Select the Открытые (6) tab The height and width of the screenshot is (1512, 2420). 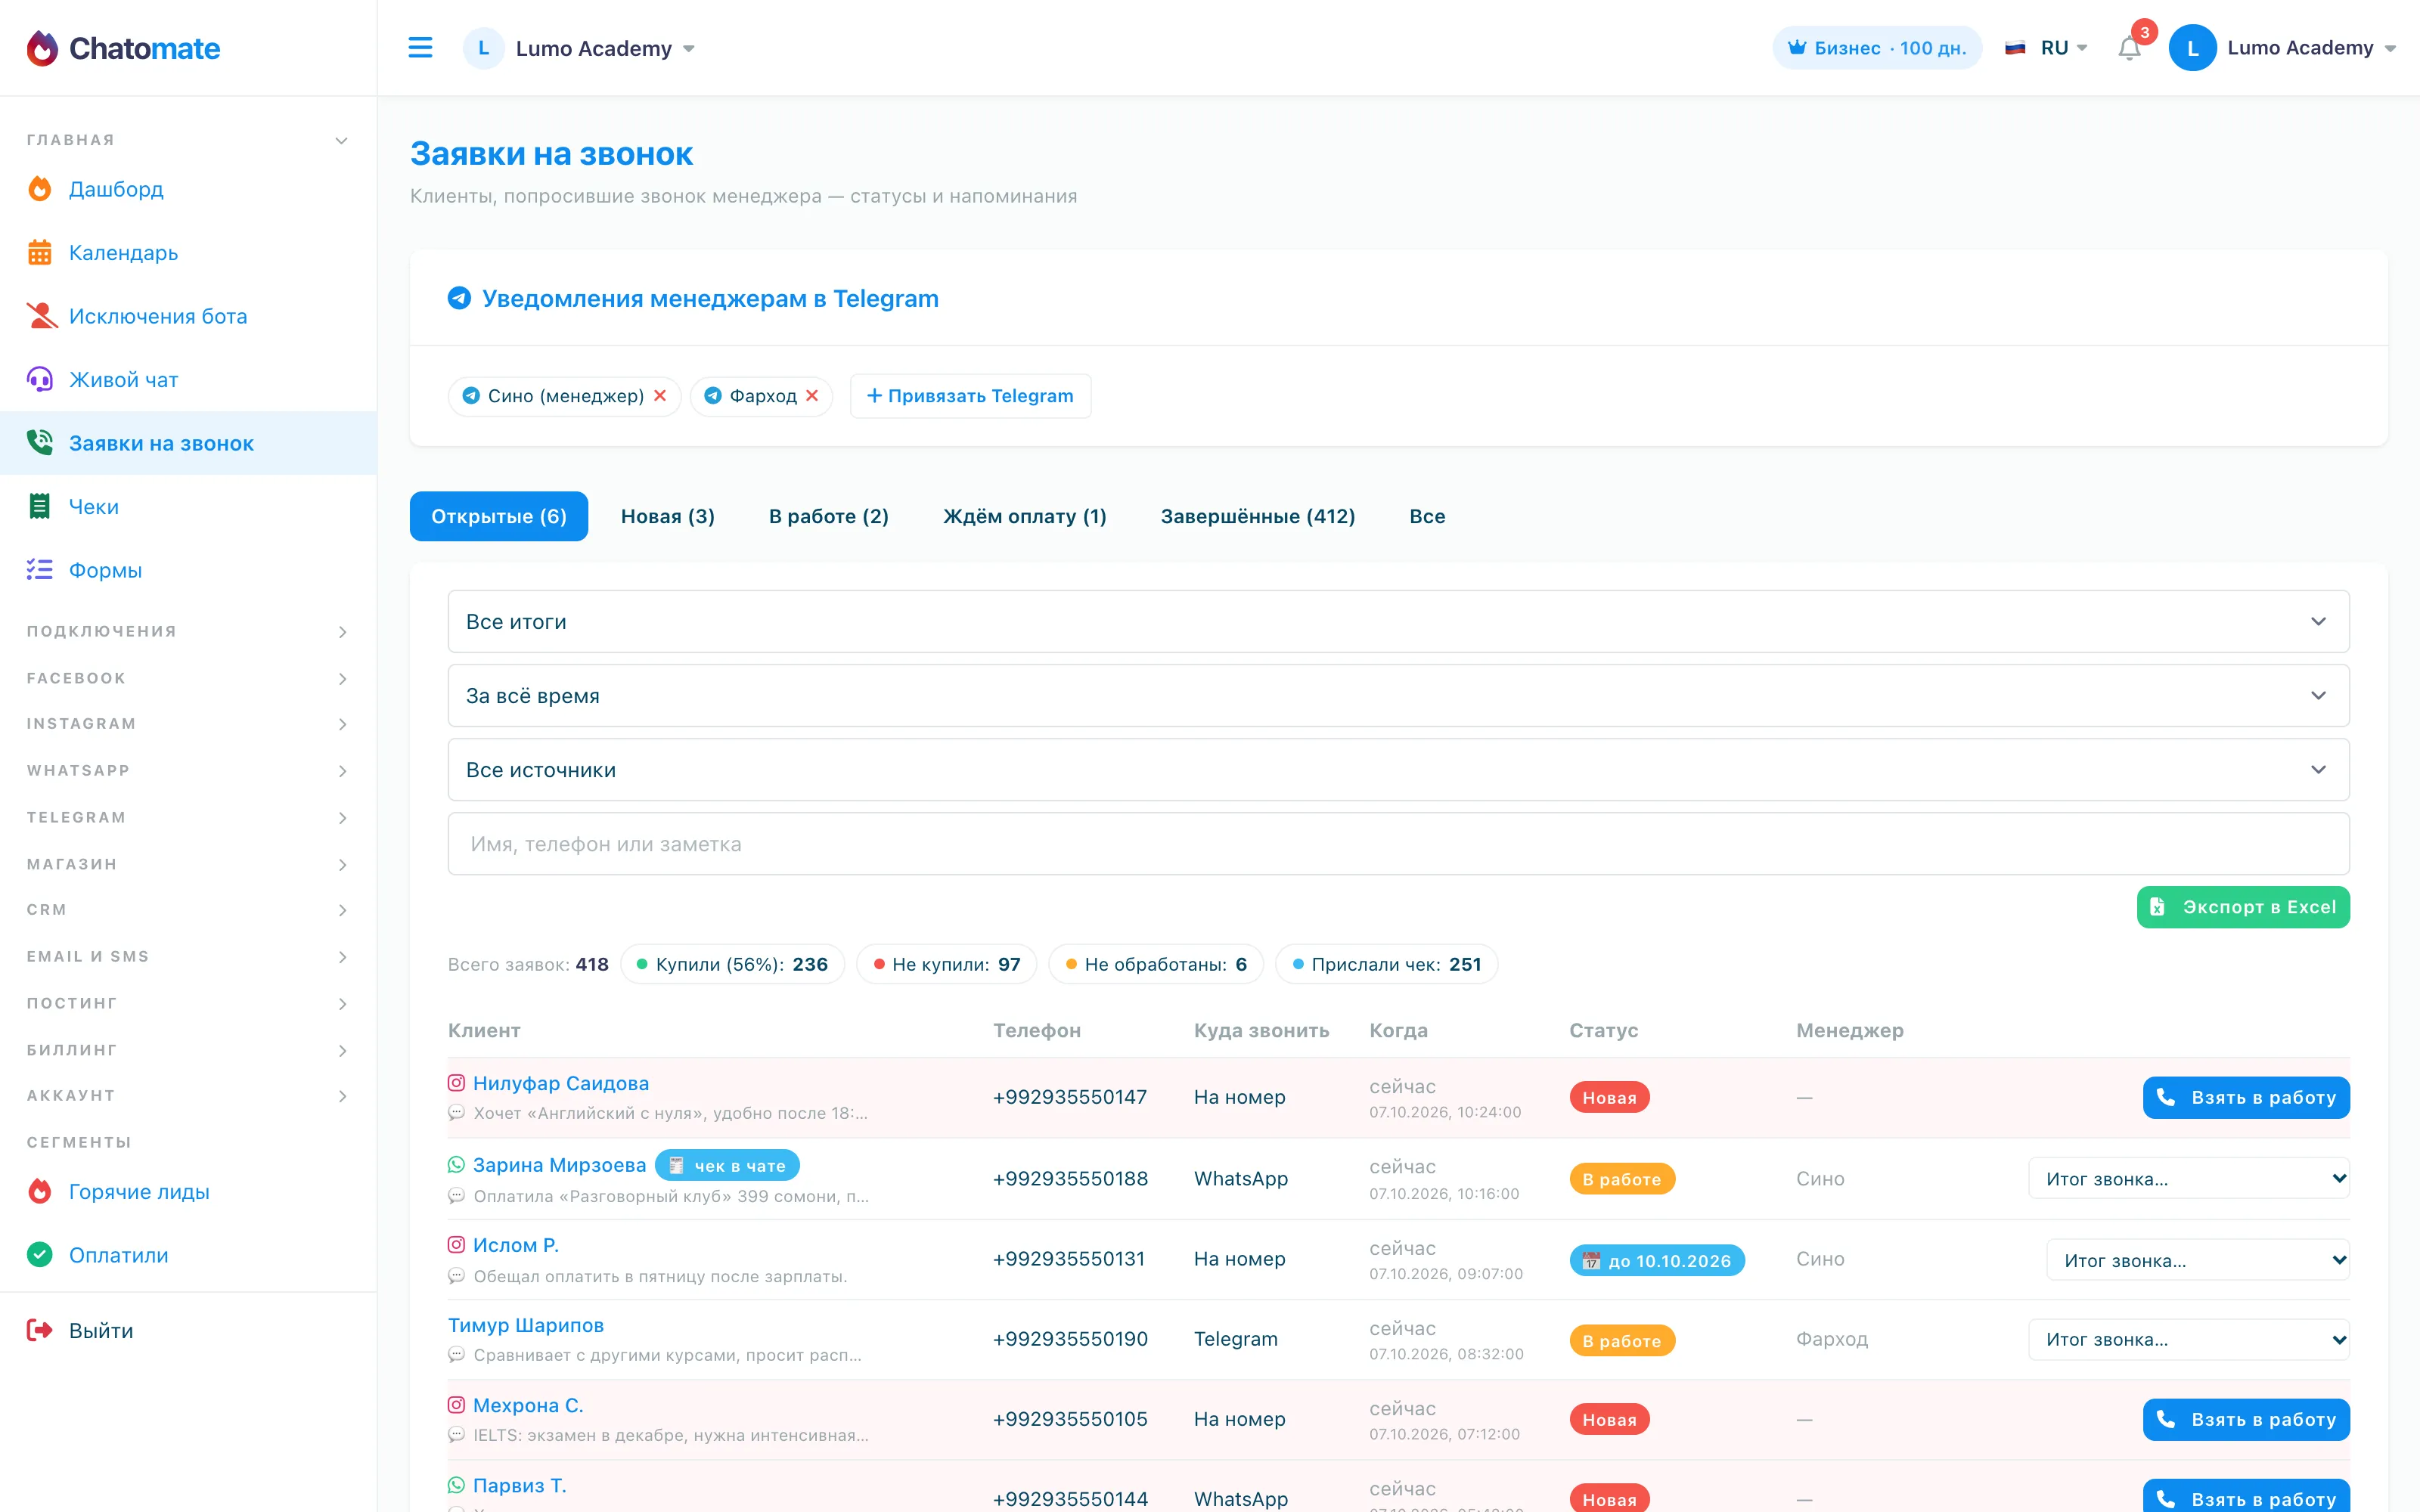(x=499, y=517)
